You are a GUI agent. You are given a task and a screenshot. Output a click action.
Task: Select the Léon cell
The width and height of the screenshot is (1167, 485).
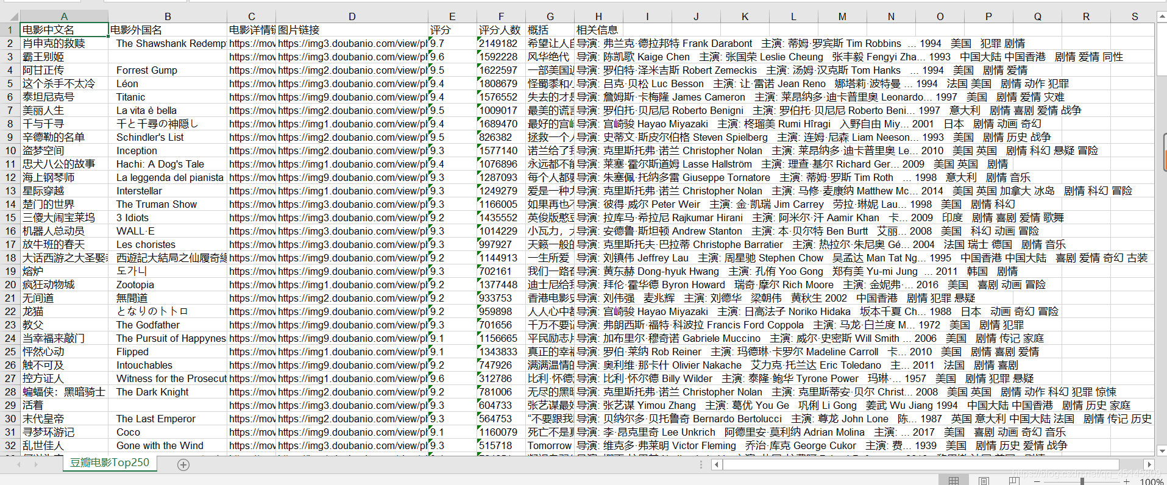coord(168,83)
